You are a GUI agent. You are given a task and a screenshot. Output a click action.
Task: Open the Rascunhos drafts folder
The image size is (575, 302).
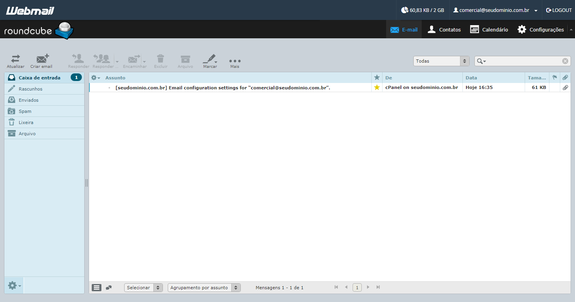tap(44, 89)
